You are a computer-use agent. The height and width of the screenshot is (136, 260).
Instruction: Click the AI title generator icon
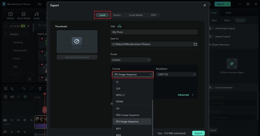[120, 26]
